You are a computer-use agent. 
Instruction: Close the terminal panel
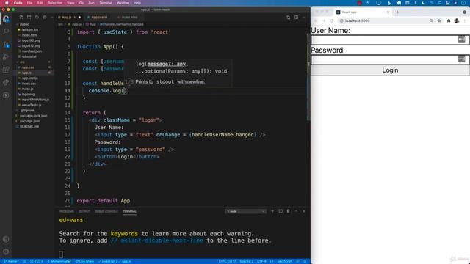click(x=304, y=211)
